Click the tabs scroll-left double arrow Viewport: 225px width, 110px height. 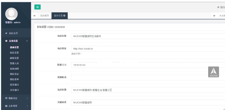tap(34, 16)
